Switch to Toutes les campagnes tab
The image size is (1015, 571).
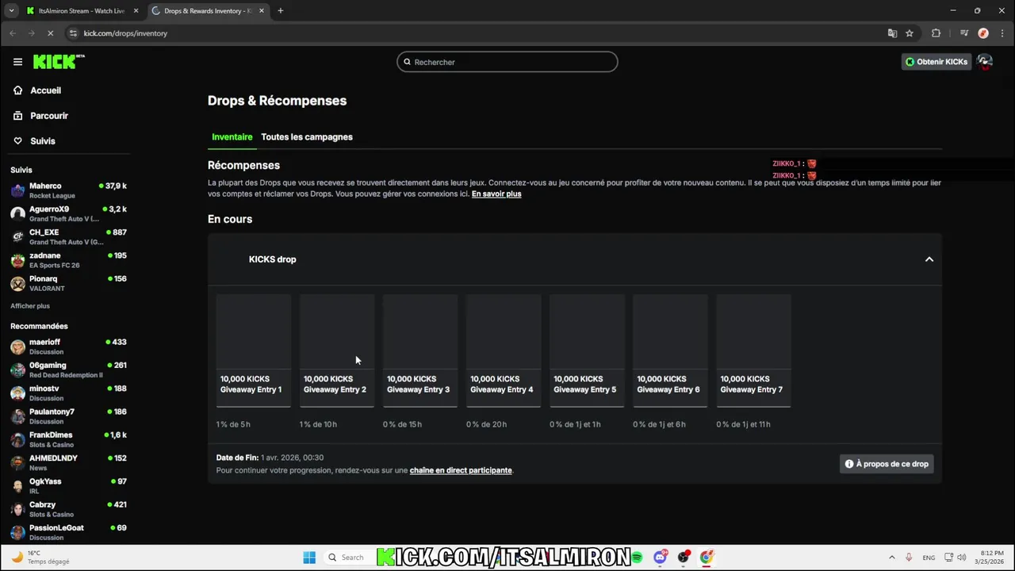pos(307,137)
